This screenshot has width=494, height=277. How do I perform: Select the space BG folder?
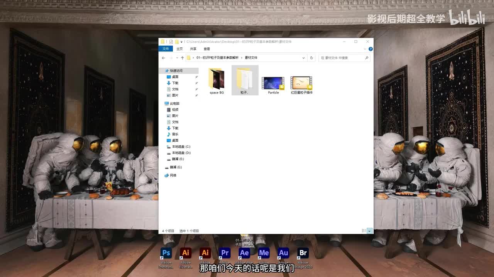pyautogui.click(x=217, y=81)
